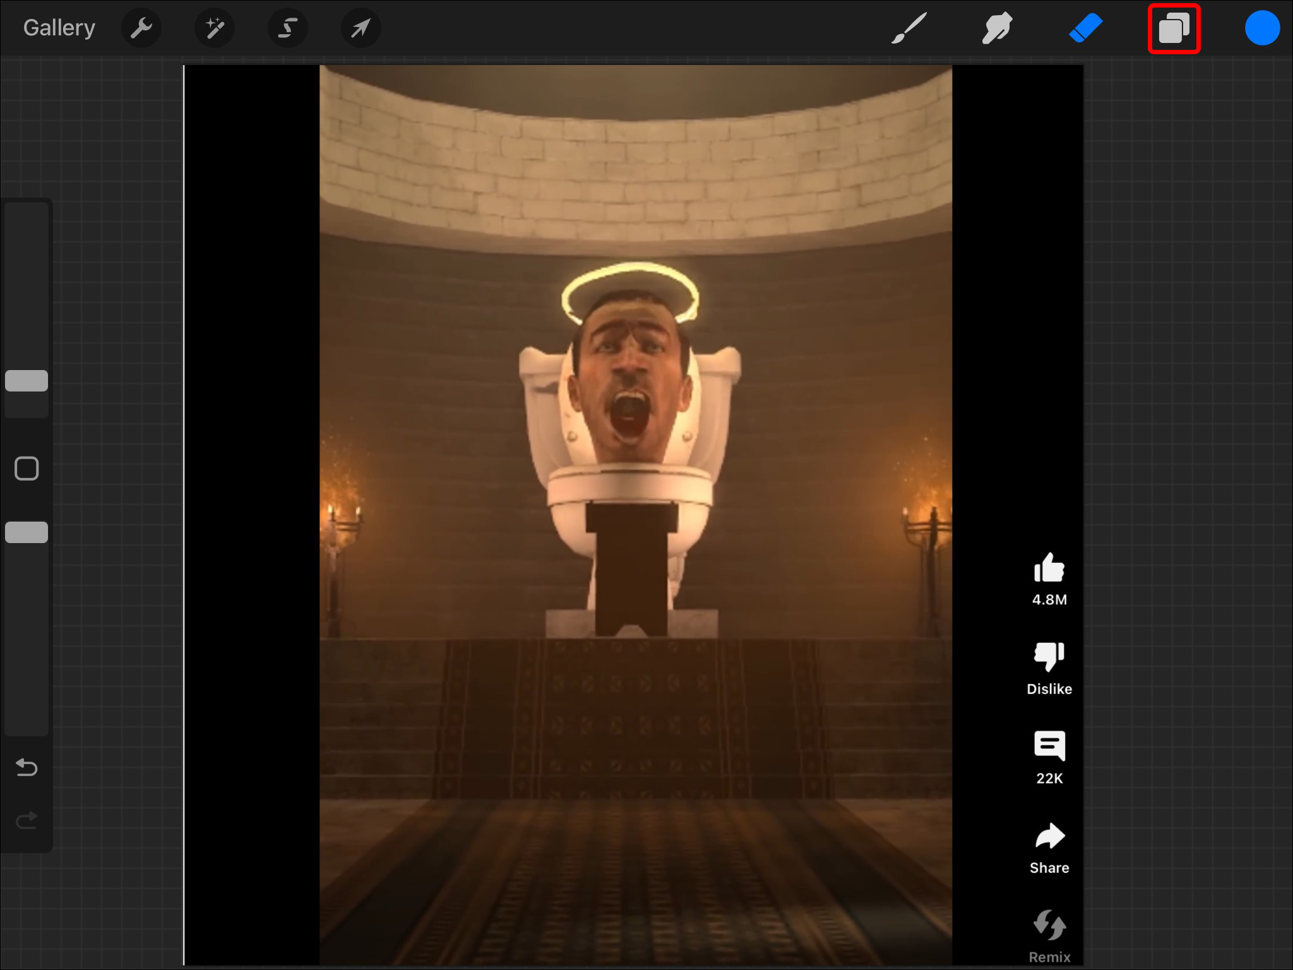Click the brush opacity slider handle
The image size is (1293, 970).
click(x=27, y=532)
